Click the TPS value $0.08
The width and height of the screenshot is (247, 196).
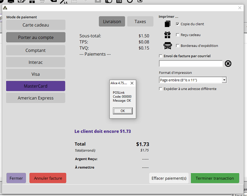144,42
